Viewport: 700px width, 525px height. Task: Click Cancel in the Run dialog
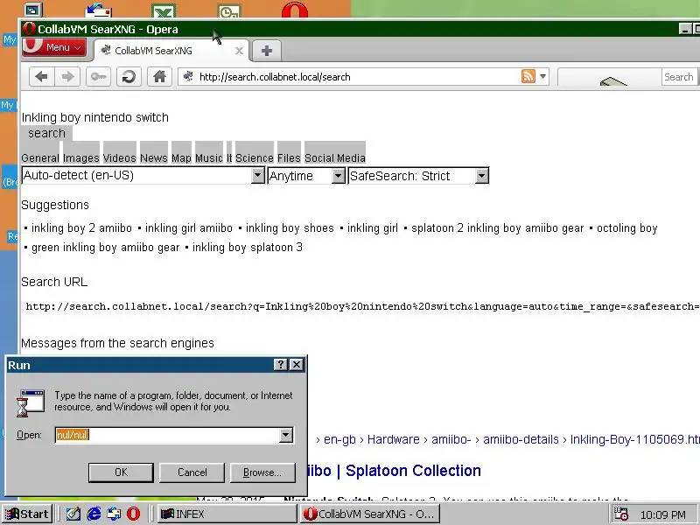(192, 472)
